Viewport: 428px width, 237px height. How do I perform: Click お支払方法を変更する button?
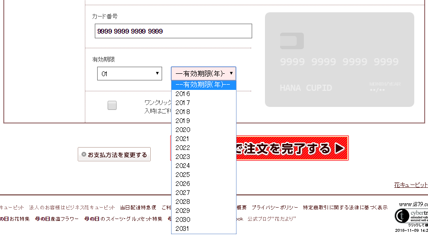click(114, 155)
